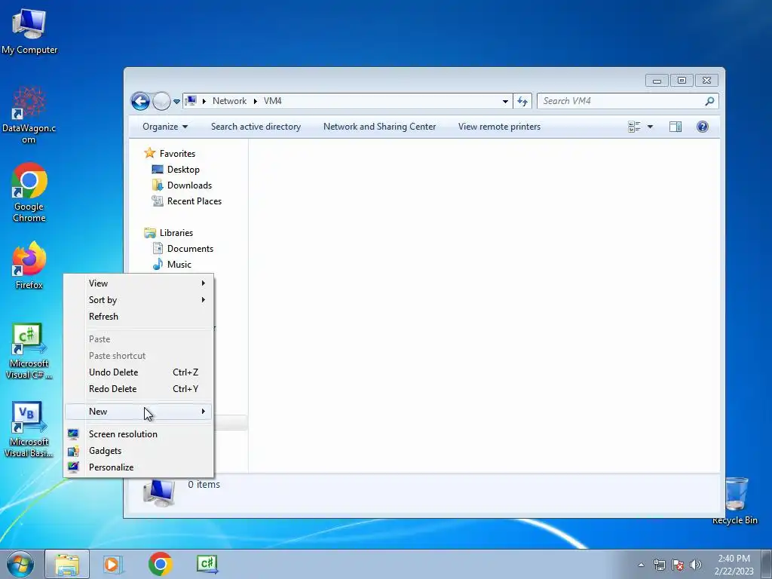
Task: Expand address bar history dropdown
Action: 505,102
